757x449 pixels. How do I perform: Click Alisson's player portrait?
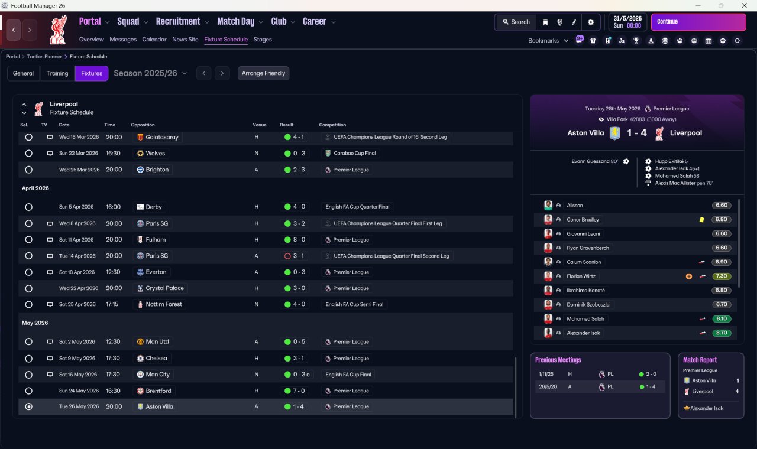coord(548,206)
